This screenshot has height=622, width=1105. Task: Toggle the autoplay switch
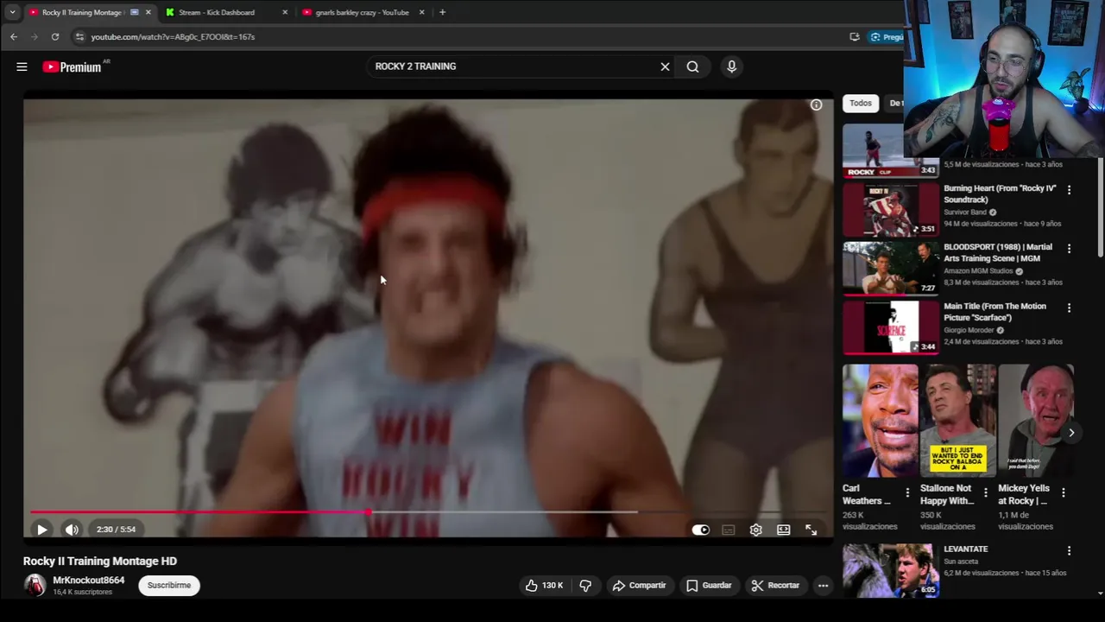pyautogui.click(x=700, y=530)
